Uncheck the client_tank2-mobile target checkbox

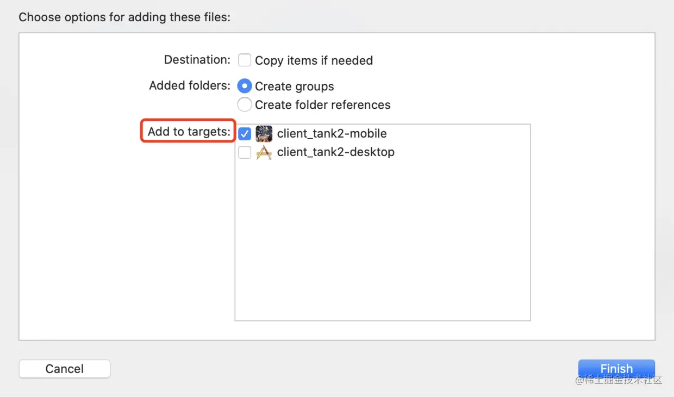pos(245,134)
